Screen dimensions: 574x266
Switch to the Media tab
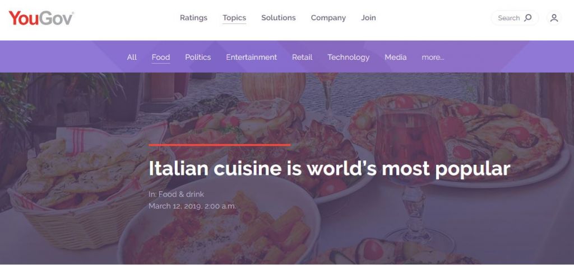click(x=395, y=58)
